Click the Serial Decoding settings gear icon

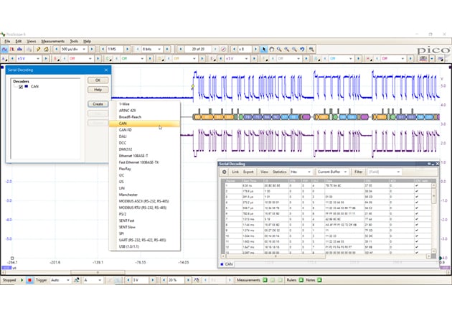(225, 172)
